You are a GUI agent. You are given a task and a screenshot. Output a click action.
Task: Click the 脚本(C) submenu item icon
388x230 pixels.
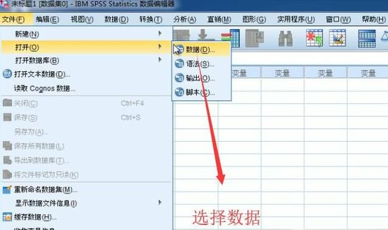179,92
